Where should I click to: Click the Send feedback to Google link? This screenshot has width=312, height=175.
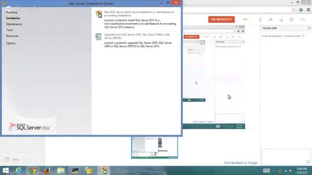coord(240,163)
